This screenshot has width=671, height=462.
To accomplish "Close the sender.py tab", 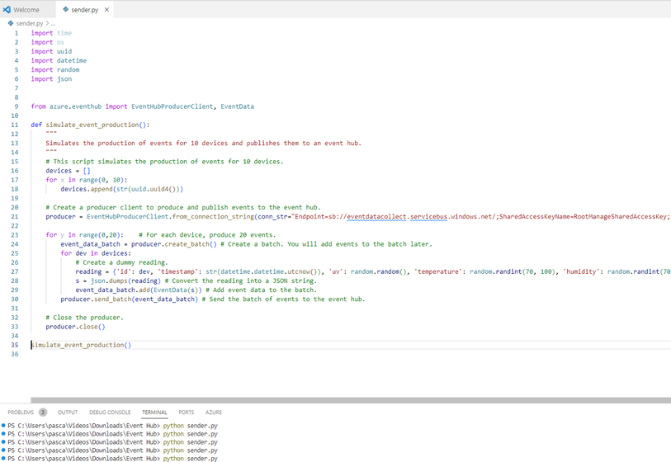I will coord(106,9).
